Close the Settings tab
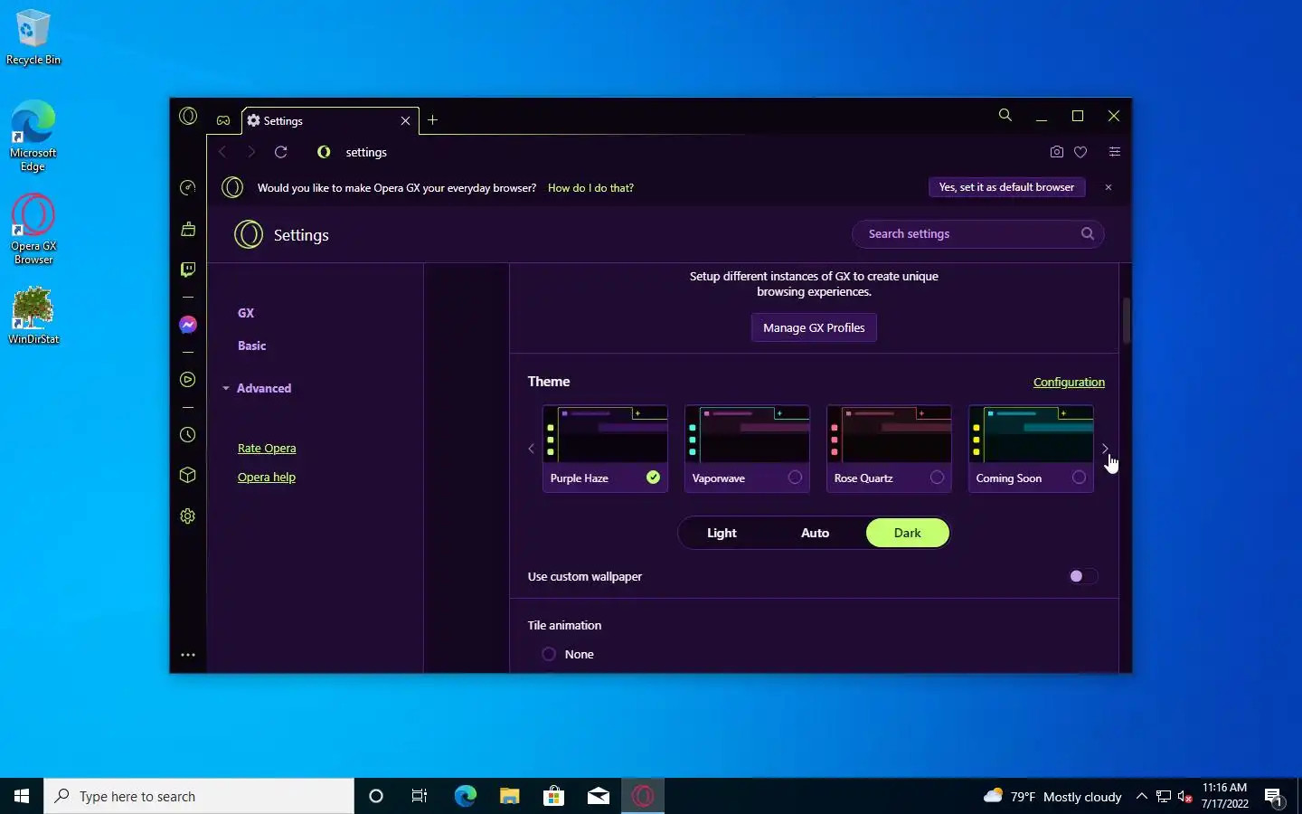Image resolution: width=1302 pixels, height=814 pixels. (x=405, y=120)
